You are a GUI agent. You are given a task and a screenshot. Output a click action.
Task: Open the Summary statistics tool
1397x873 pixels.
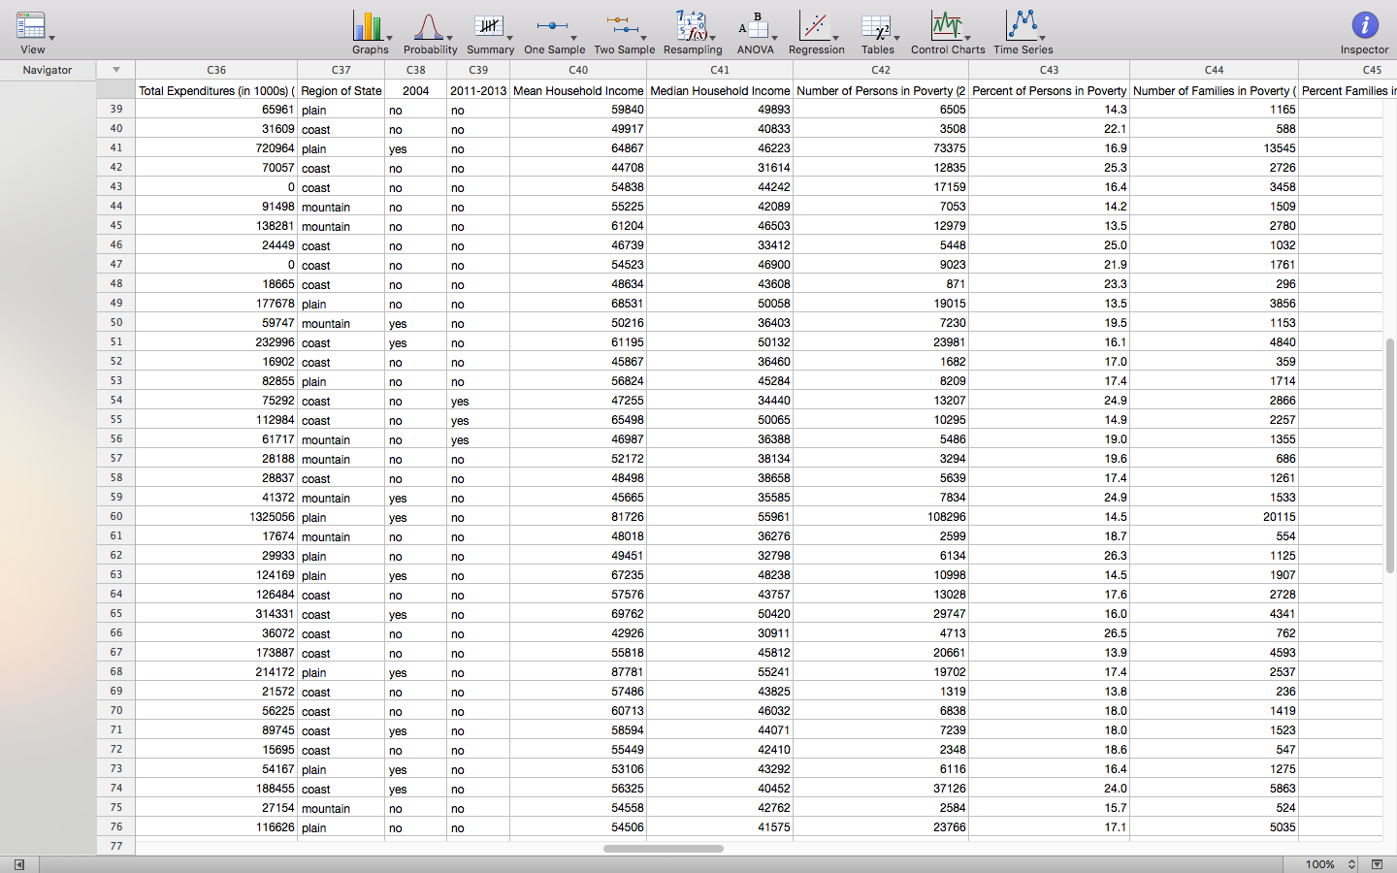[490, 32]
